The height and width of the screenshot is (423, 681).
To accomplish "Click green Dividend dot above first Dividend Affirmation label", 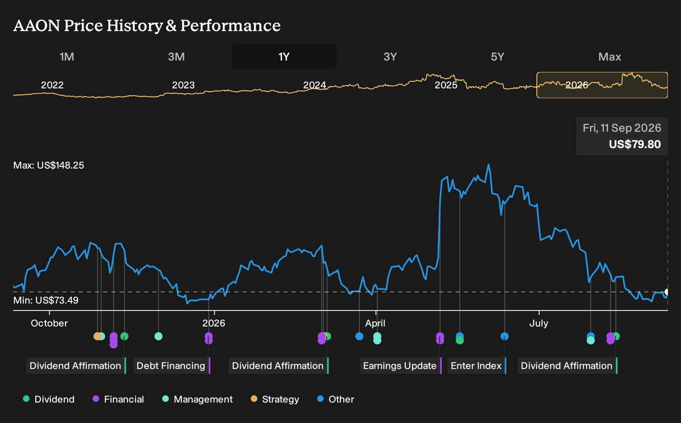I will click(x=125, y=336).
